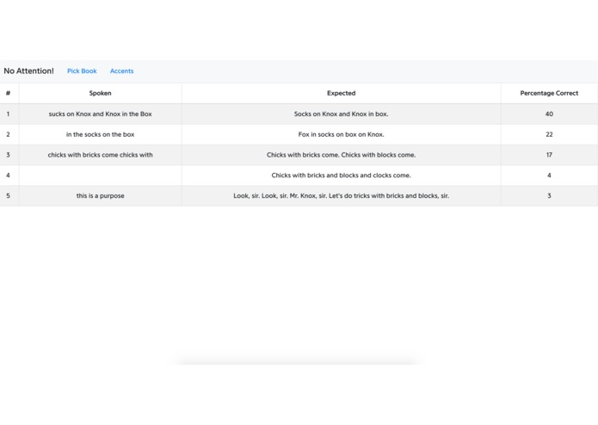Select spoken text 'in the socks on the box'
The width and height of the screenshot is (598, 425).
tap(101, 134)
